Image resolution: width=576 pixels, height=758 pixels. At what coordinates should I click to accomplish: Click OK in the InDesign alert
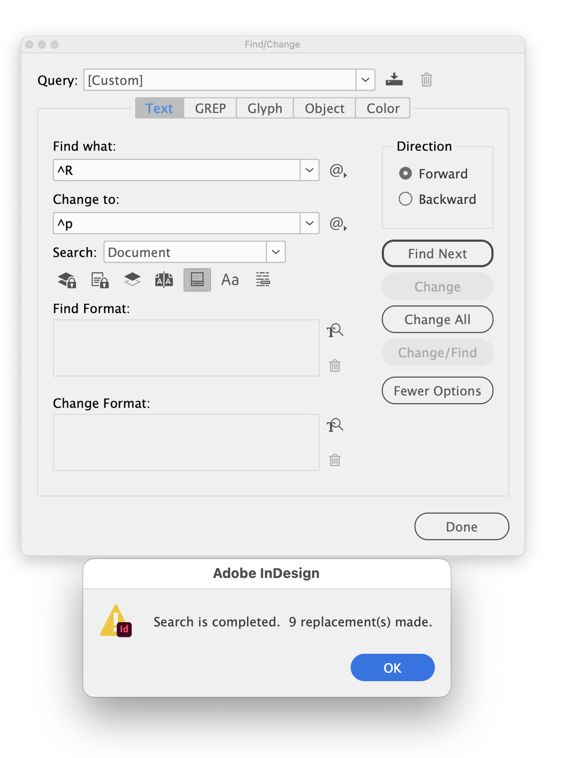(x=393, y=667)
